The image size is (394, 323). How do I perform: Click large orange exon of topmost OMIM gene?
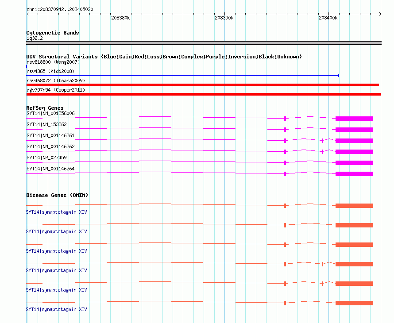pyautogui.click(x=354, y=206)
